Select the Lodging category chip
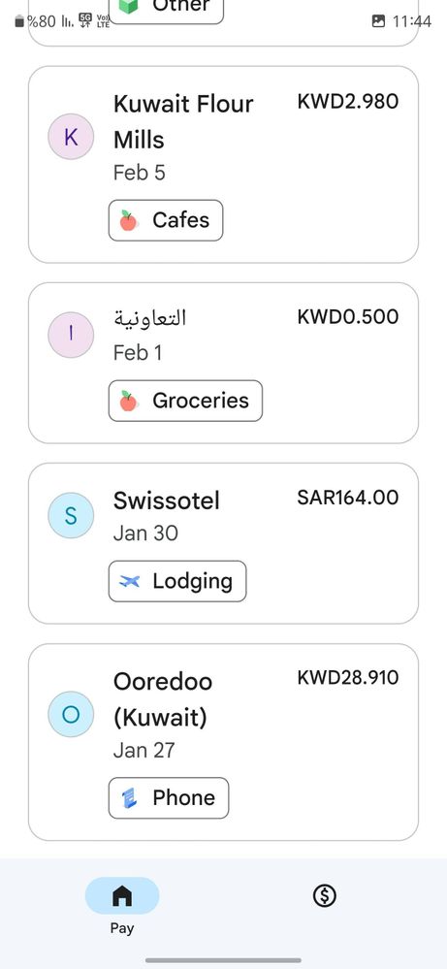This screenshot has height=969, width=447. point(177,581)
